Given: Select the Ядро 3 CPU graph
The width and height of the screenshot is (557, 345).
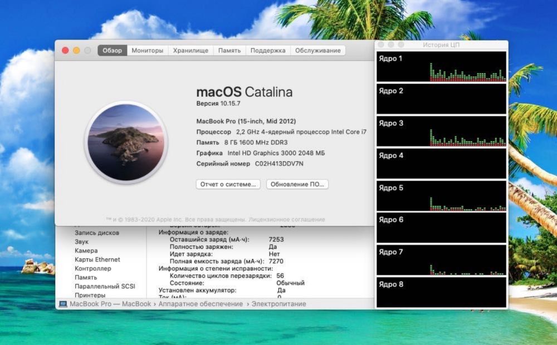Looking at the screenshot, I should coord(441,131).
